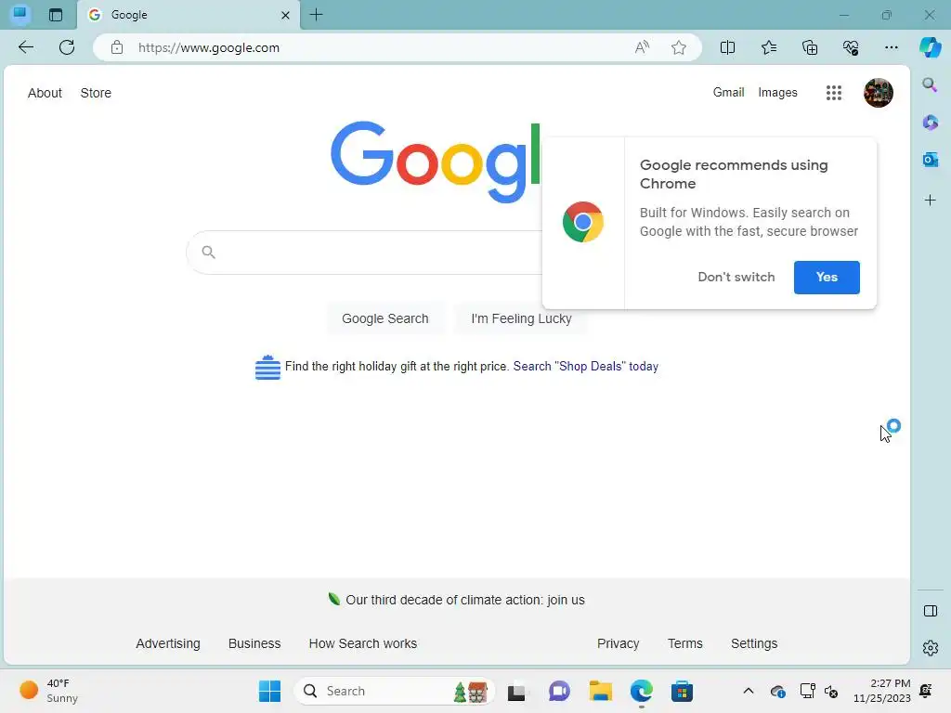
Task: Accept Chrome prompt with Yes
Action: 827,277
